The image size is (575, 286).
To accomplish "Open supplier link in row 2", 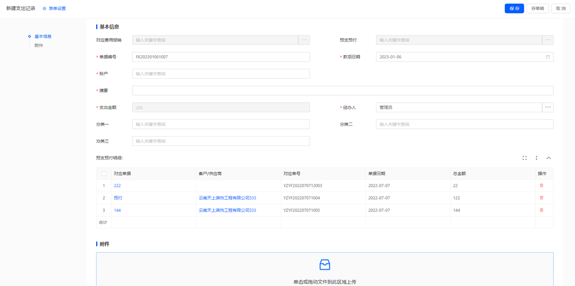I will pyautogui.click(x=228, y=198).
